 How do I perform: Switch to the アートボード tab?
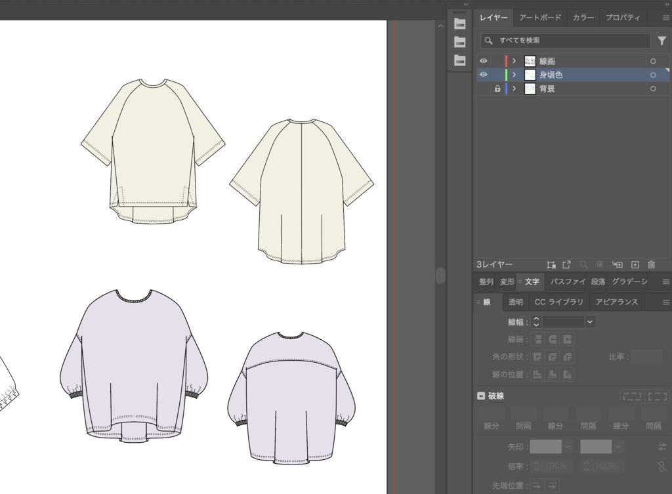click(539, 18)
